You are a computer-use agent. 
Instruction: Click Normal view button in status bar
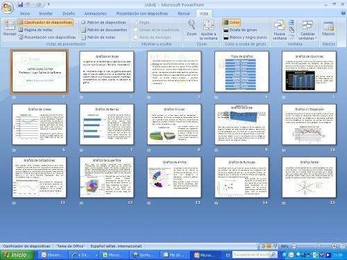point(263,246)
